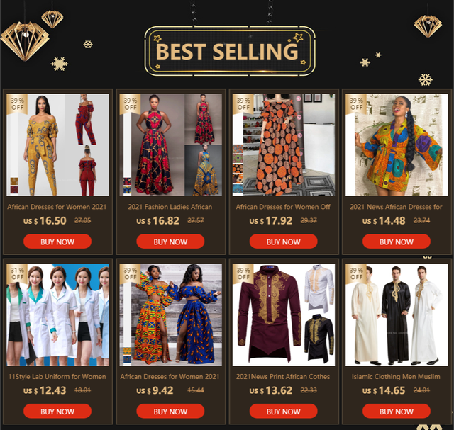
Task: Open the orange circle print dress image
Action: pyautogui.click(x=284, y=145)
